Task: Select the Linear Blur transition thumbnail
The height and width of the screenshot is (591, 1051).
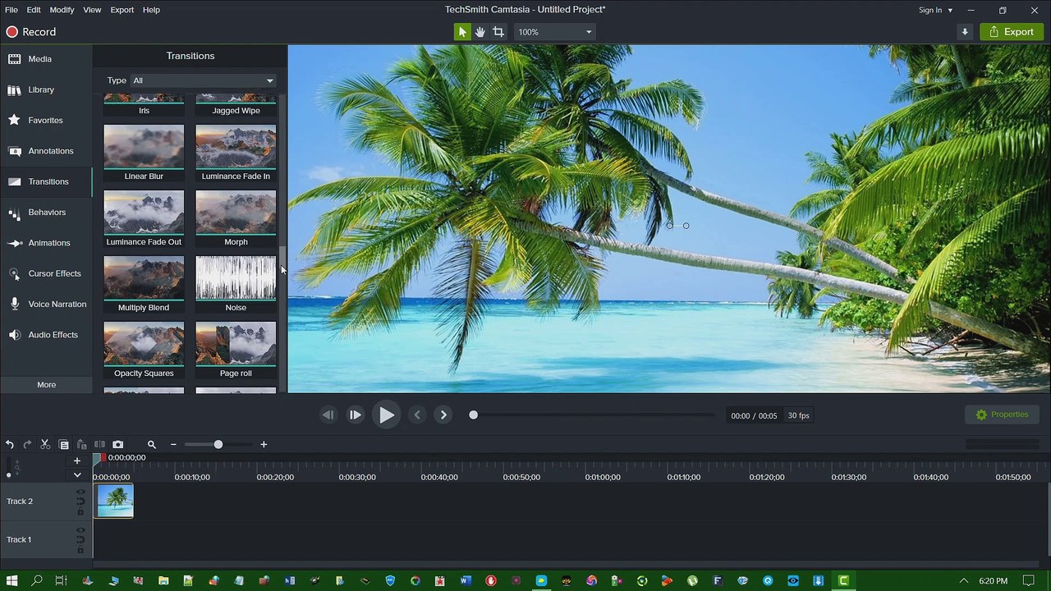Action: (144, 147)
